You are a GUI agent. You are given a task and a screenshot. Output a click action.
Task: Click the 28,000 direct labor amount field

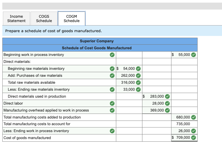coord(157,103)
